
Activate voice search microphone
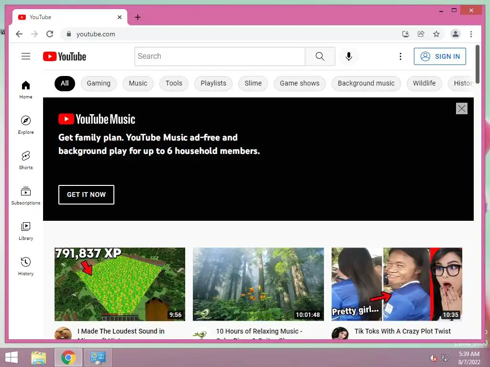[349, 56]
